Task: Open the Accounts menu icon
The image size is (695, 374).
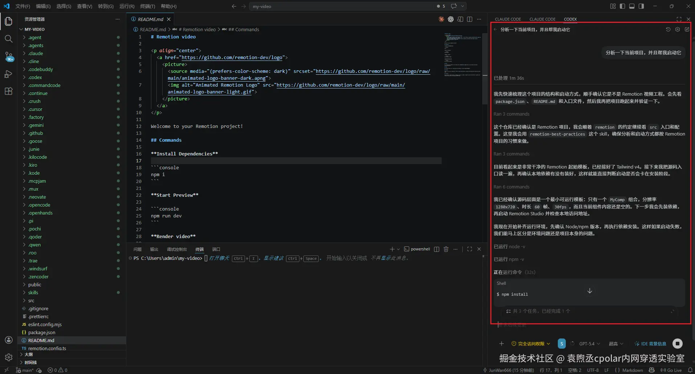Action: pos(9,340)
